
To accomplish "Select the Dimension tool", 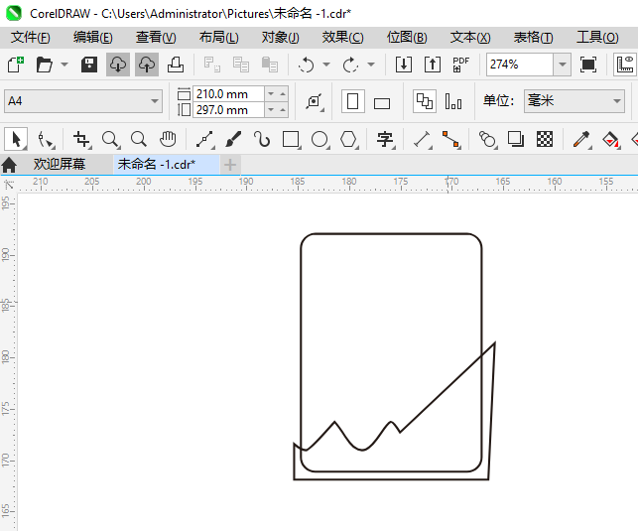I will 423,139.
